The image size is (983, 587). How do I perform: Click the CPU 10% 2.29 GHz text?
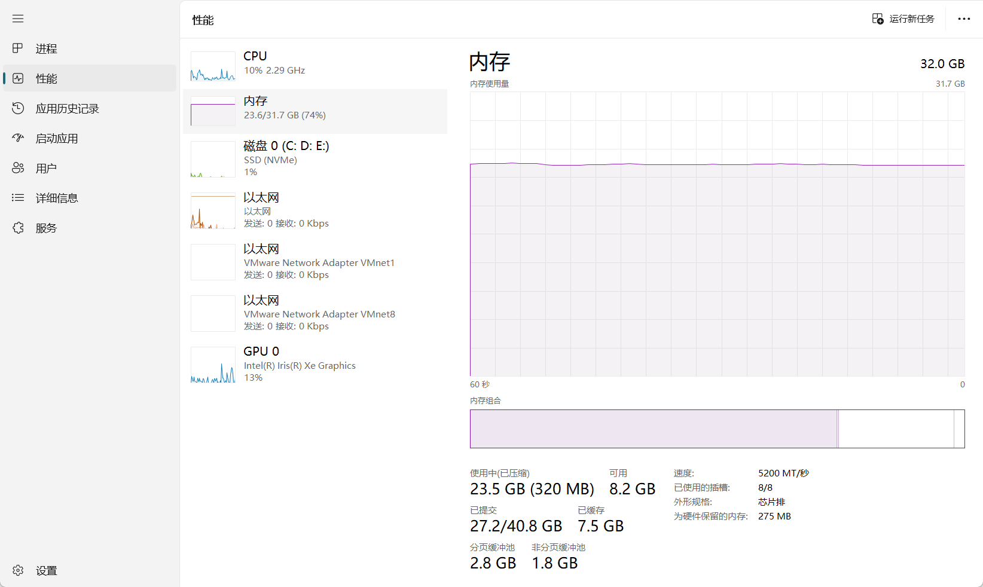tap(274, 71)
